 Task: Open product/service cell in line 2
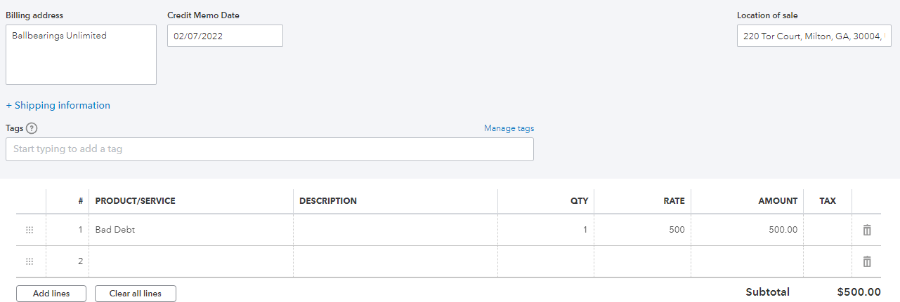(191, 261)
